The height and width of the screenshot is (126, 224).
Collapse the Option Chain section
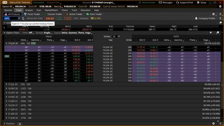(5, 33)
